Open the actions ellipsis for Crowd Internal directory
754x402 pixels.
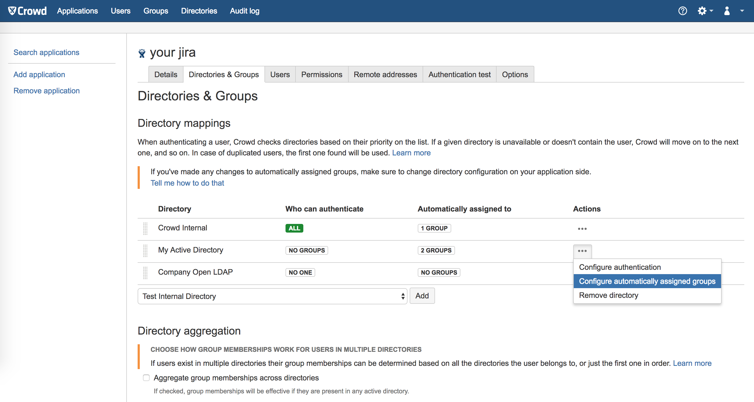(x=582, y=229)
